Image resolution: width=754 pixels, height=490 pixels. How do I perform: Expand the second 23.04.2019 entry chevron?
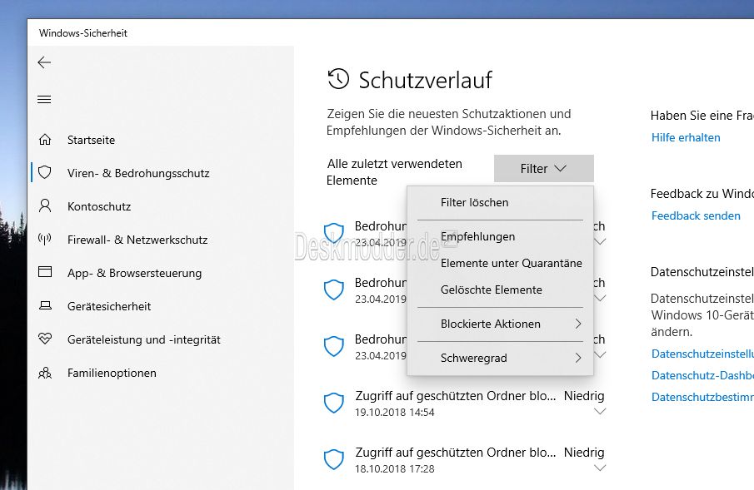600,298
